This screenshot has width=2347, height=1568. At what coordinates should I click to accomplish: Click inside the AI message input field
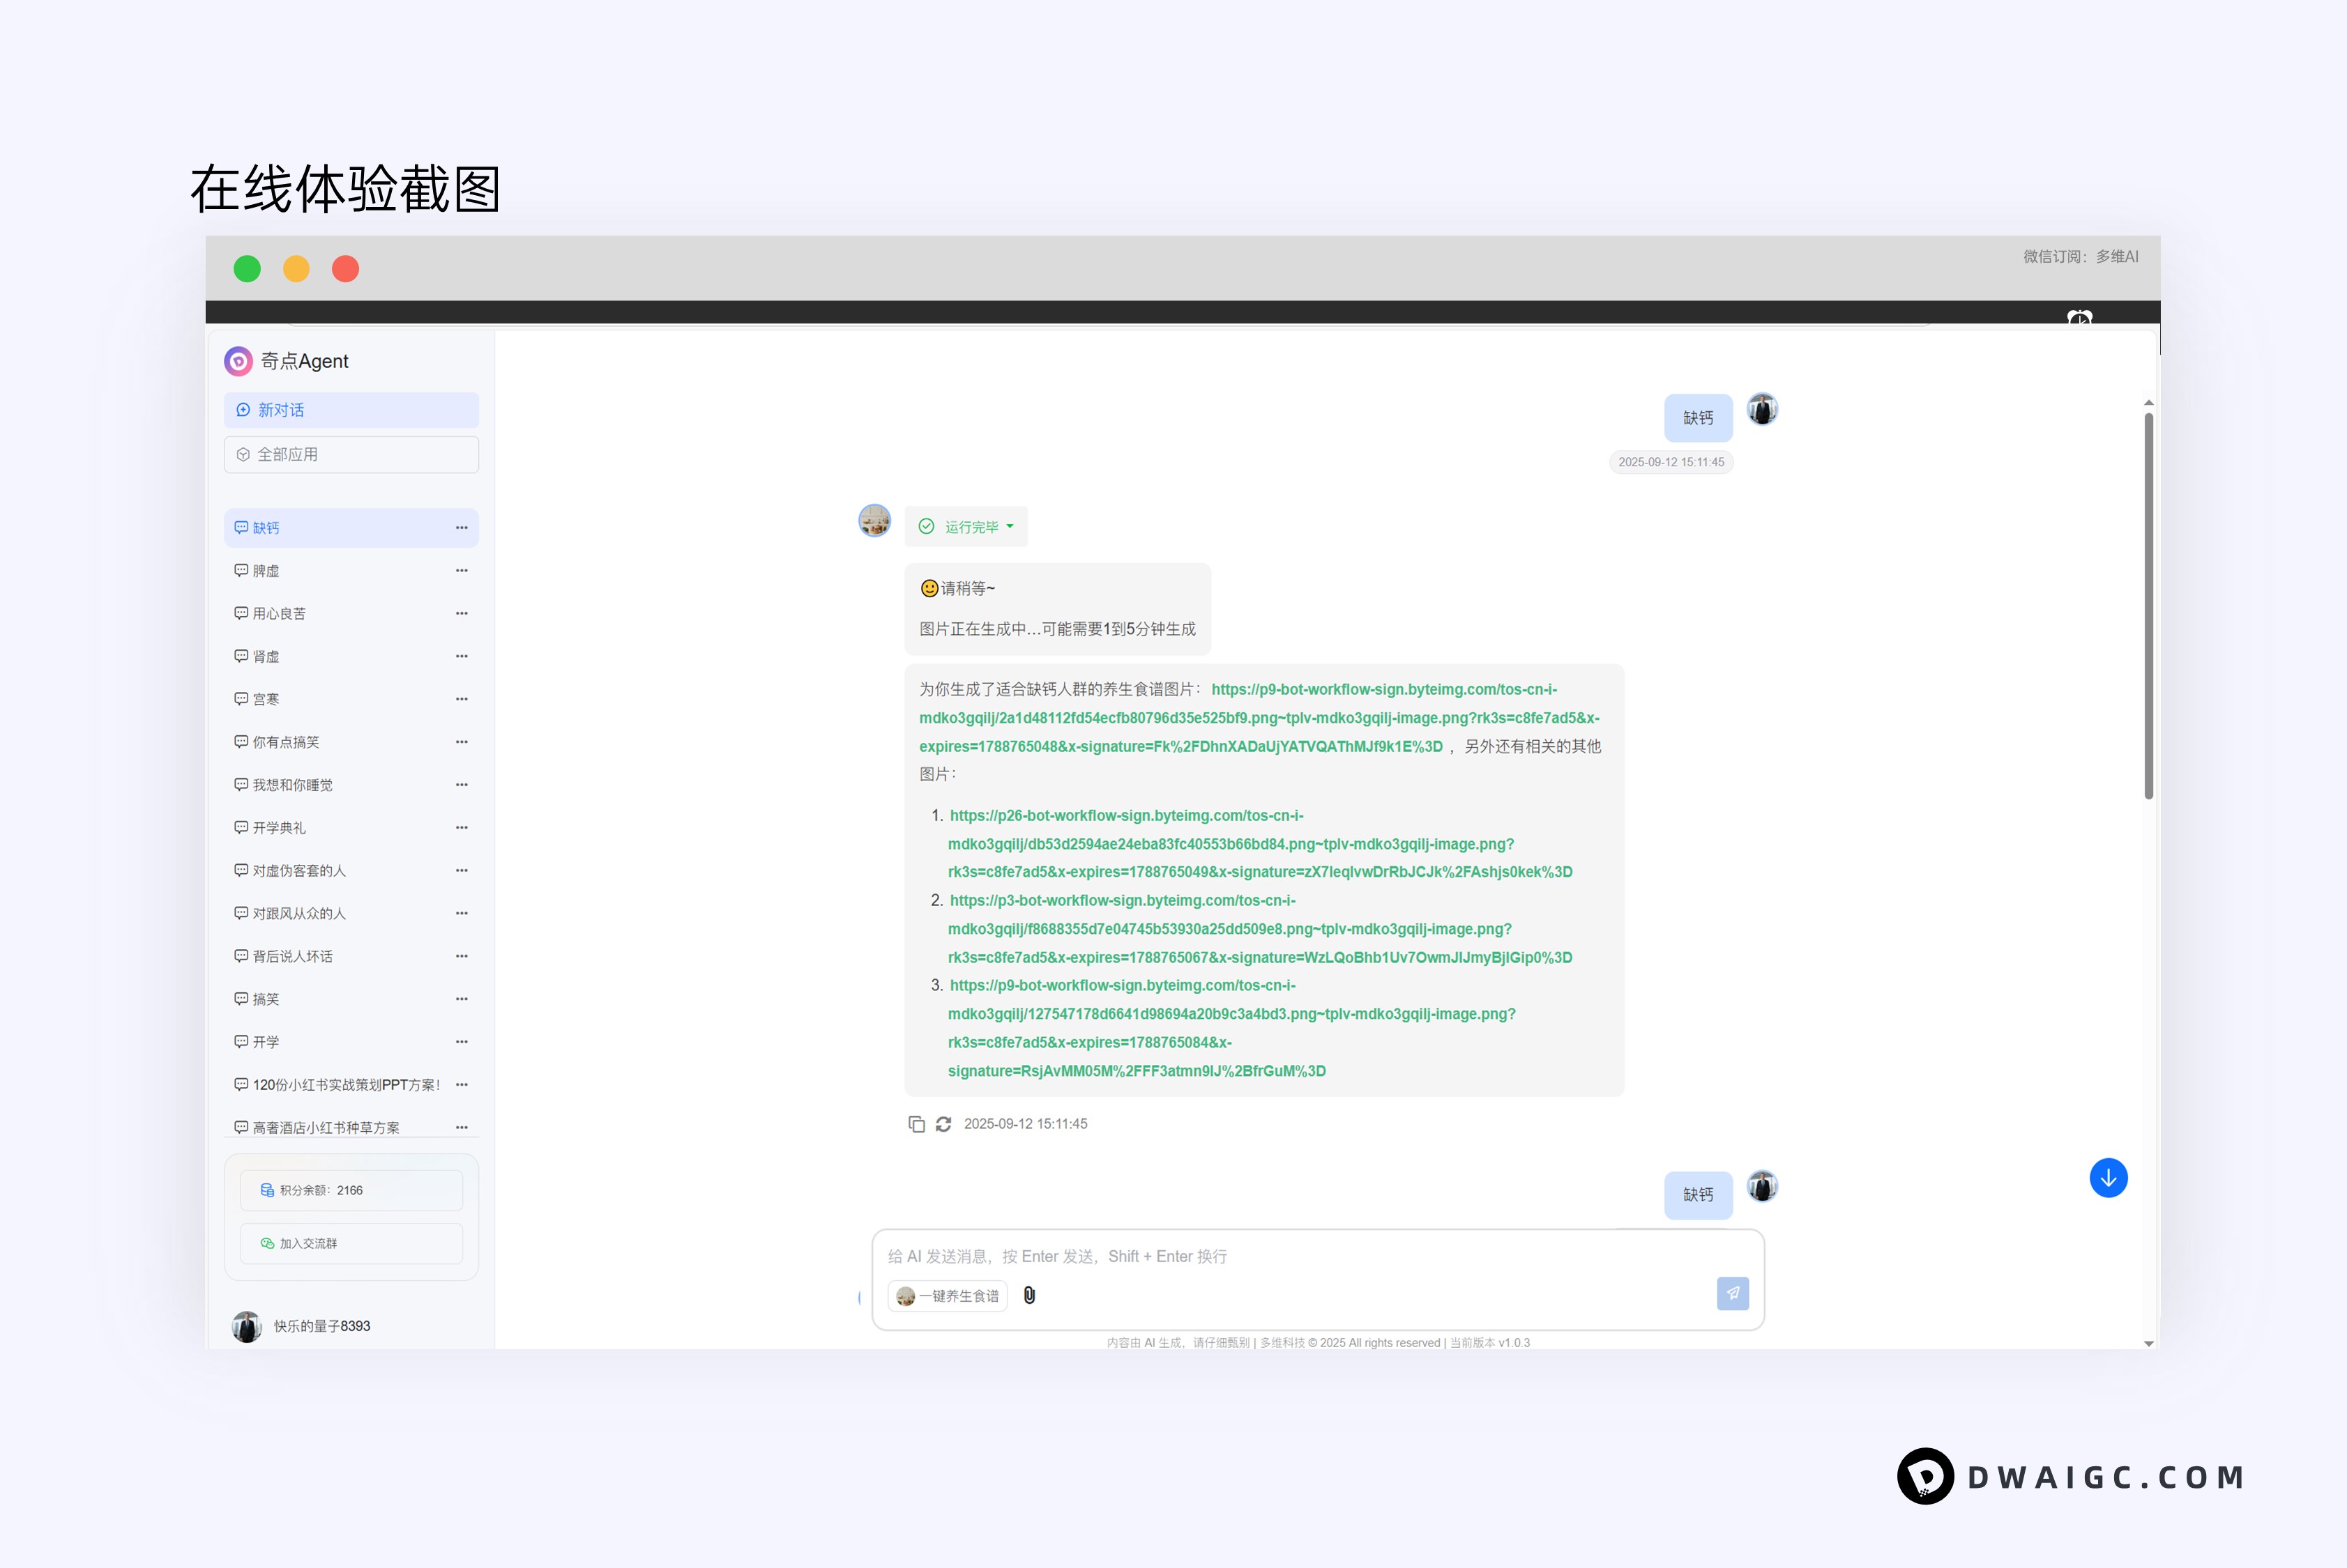(x=1201, y=1256)
